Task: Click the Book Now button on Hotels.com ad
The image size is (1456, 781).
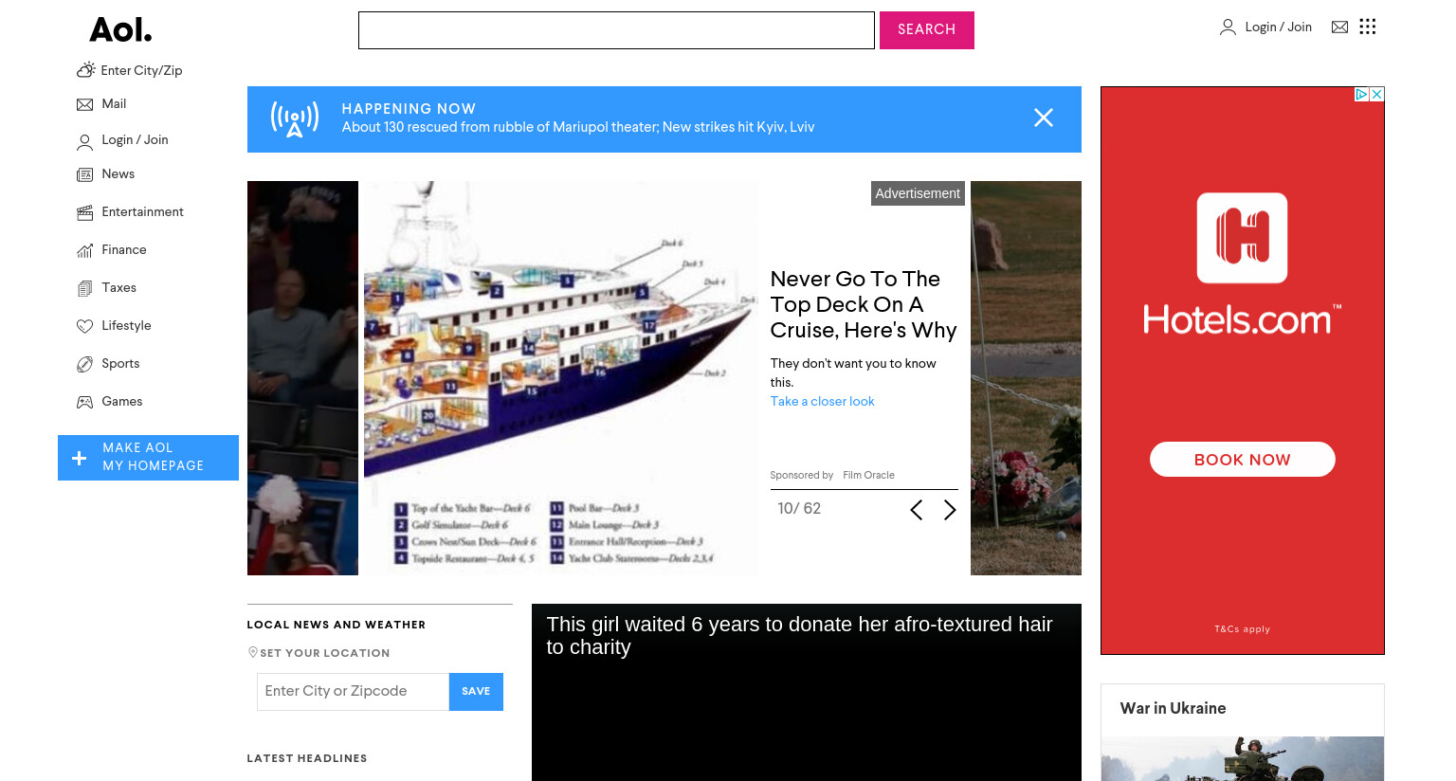Action: [x=1242, y=460]
